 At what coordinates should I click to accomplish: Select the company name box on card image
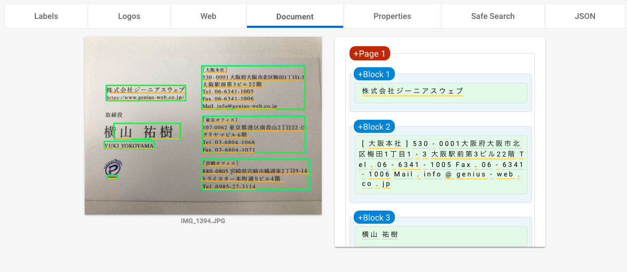tap(146, 93)
